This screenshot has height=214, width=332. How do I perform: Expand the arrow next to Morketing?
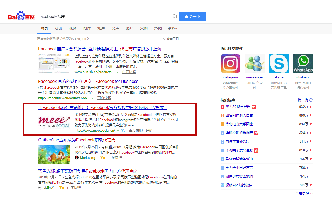pos(97,158)
